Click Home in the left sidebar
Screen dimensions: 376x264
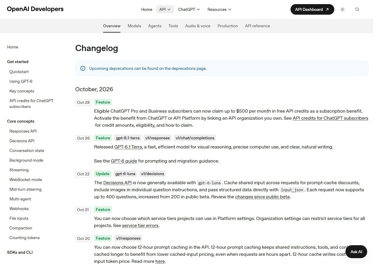click(13, 47)
